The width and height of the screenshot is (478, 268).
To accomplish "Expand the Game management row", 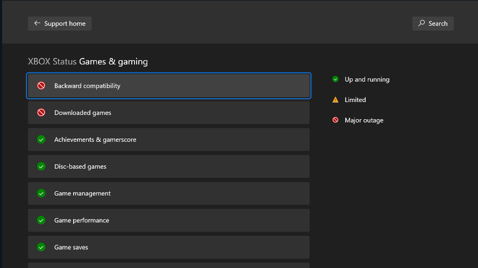I will point(169,193).
